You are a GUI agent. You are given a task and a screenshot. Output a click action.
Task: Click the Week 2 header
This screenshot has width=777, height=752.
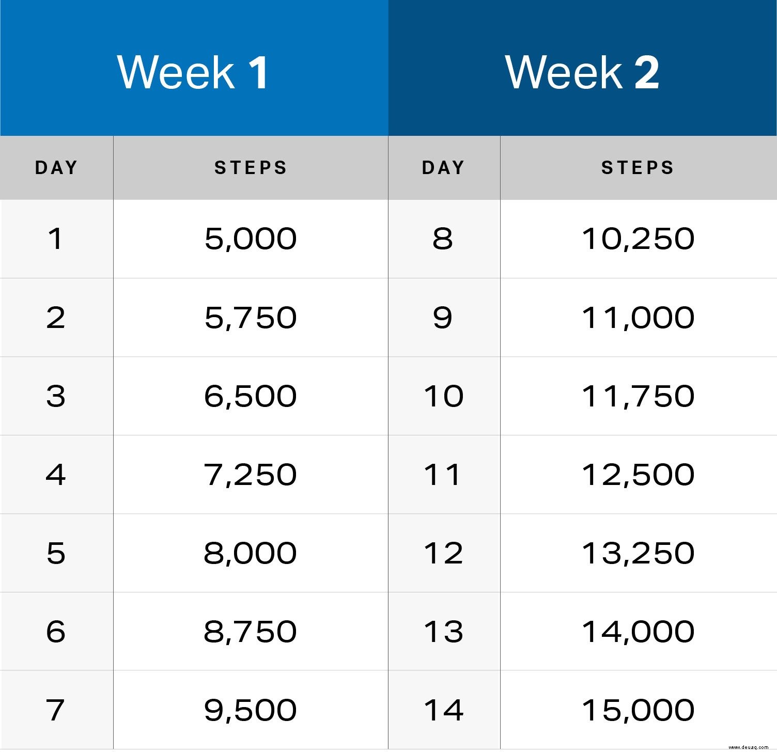(582, 68)
